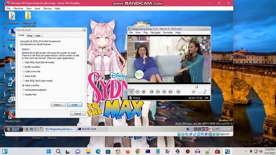Open Chat app on host taskbar
Viewport: 276px width, 155px height.
[78, 151]
